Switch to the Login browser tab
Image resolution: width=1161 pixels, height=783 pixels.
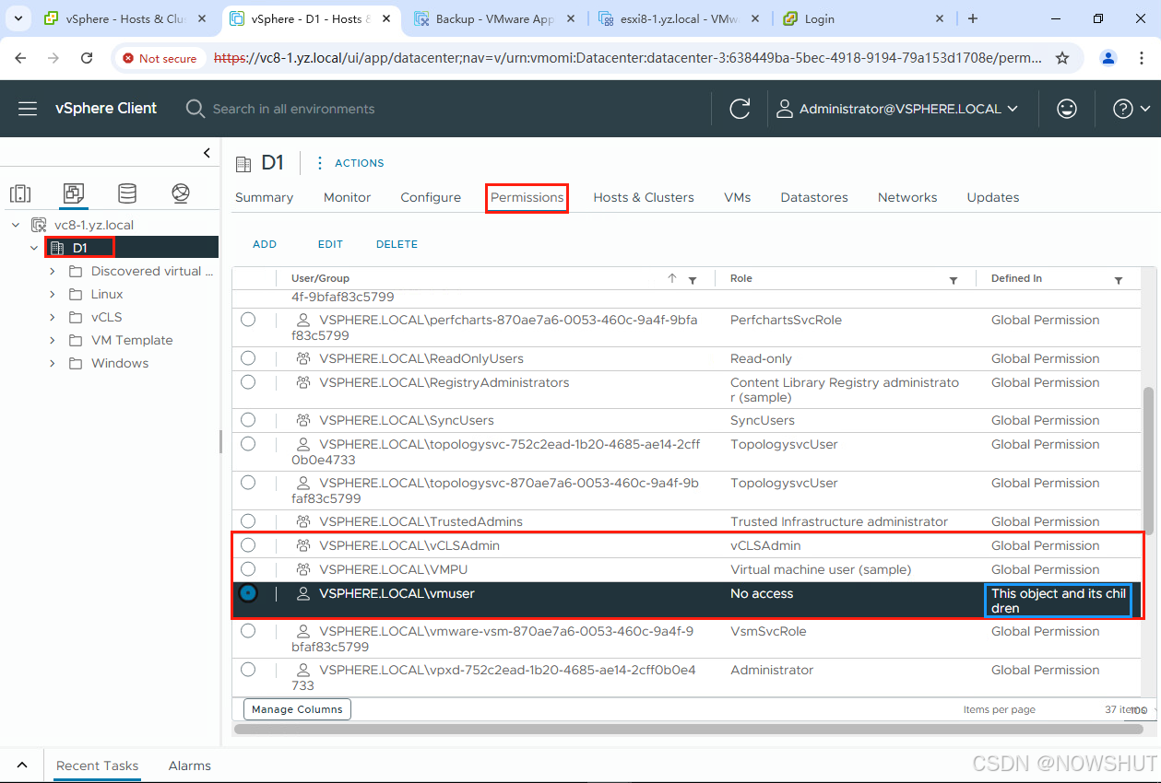[x=864, y=18]
